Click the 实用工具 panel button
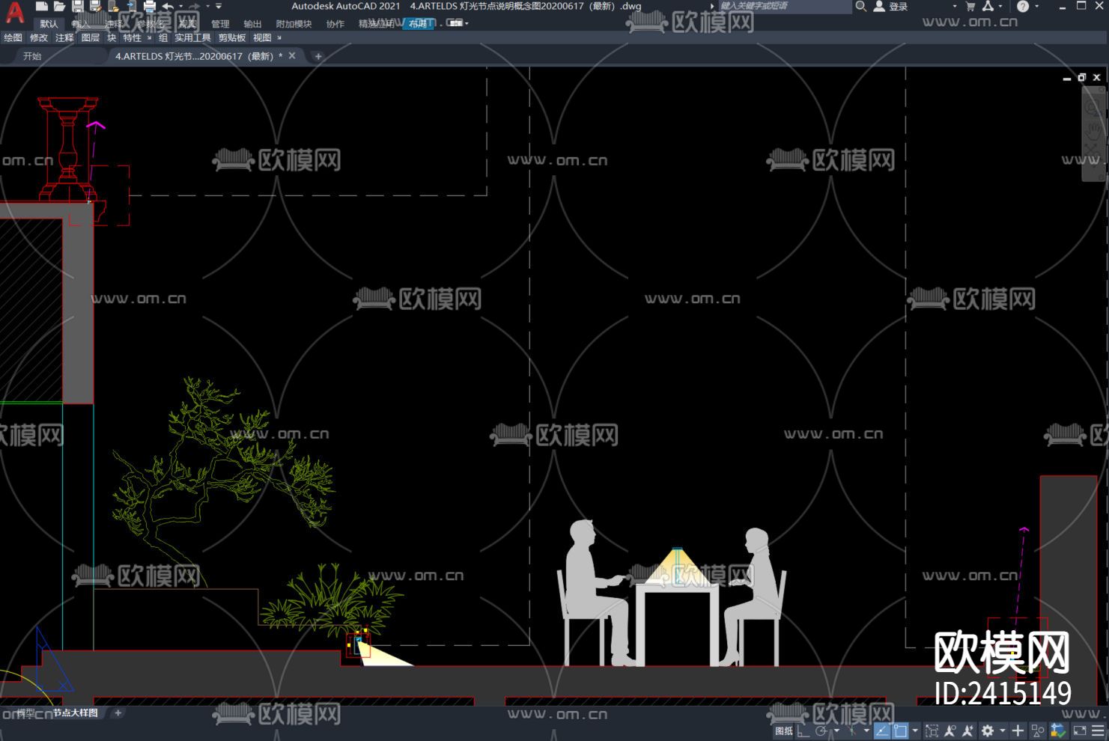This screenshot has width=1109, height=741. point(193,37)
